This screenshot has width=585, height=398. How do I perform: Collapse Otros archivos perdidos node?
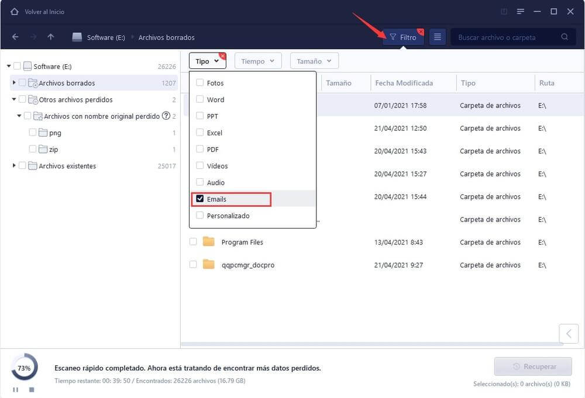click(14, 99)
